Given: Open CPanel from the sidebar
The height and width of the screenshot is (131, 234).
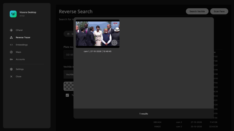Looking at the screenshot, I should [x=19, y=30].
